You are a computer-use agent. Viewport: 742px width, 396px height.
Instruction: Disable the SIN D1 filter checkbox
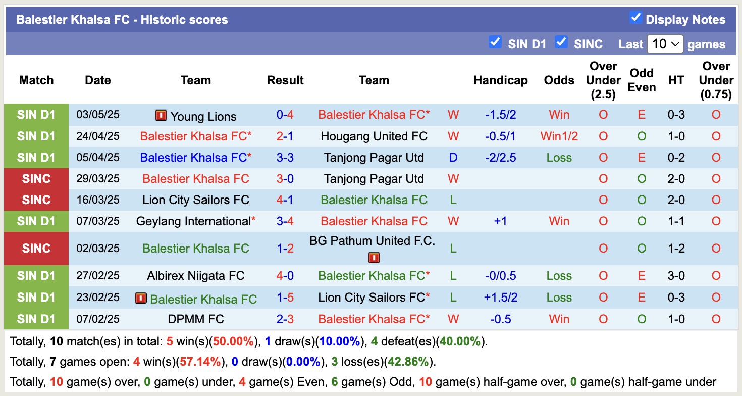click(495, 43)
